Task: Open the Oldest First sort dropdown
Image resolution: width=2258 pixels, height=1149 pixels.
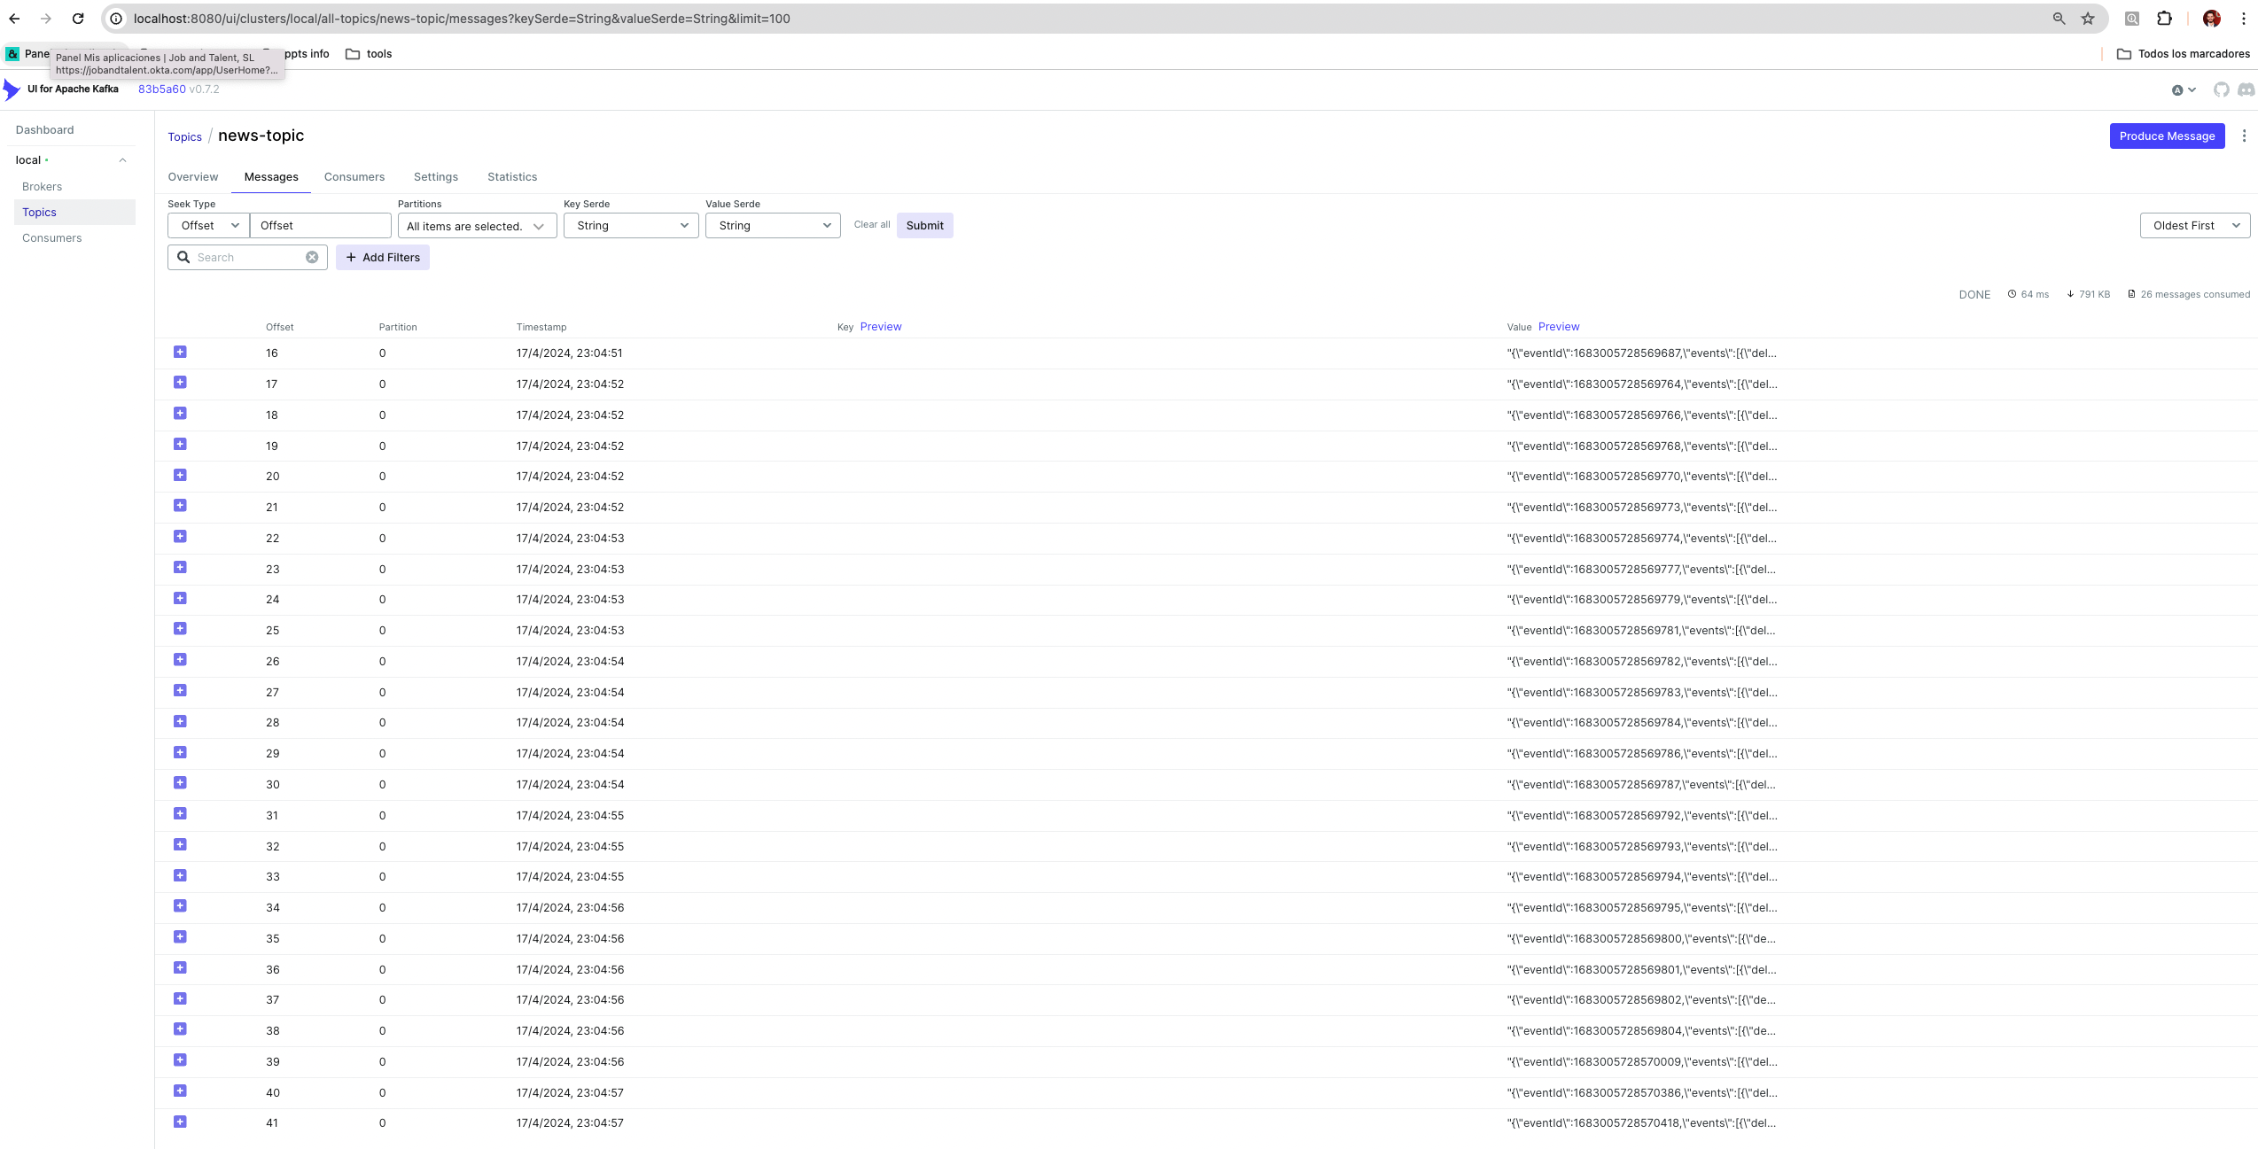Action: point(2194,226)
